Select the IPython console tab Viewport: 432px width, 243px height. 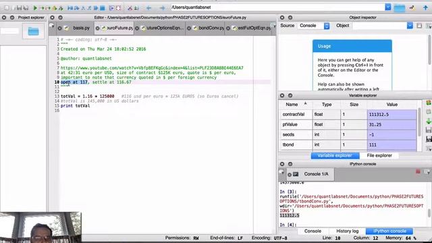point(389,231)
